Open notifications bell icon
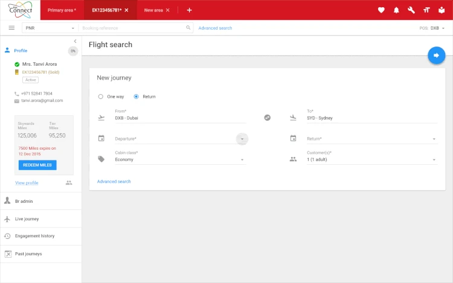The height and width of the screenshot is (283, 453). (x=397, y=10)
